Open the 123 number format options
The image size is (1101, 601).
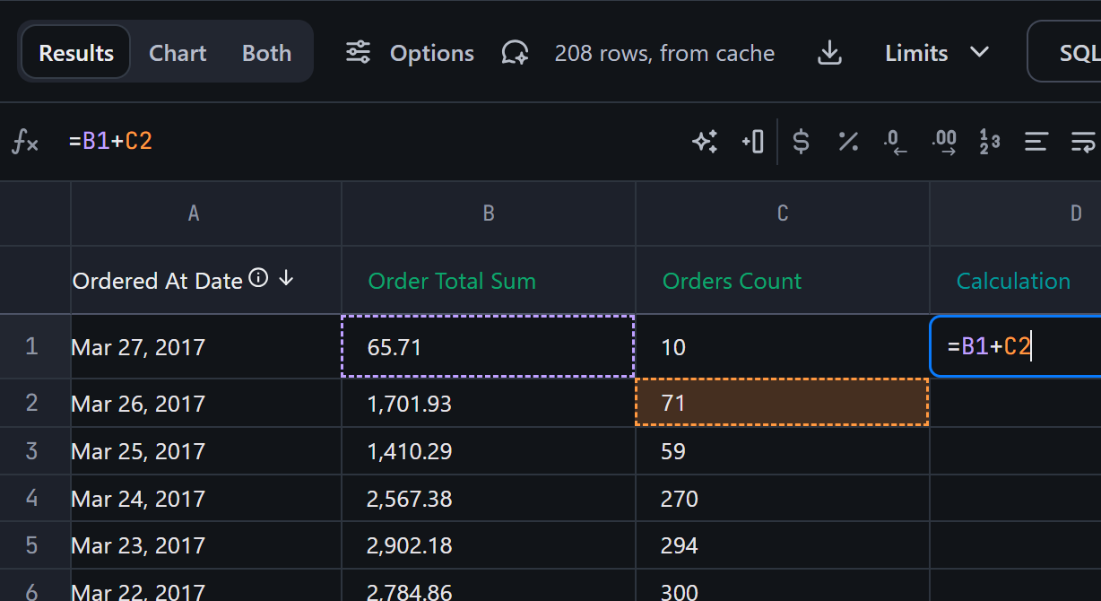[x=990, y=142]
